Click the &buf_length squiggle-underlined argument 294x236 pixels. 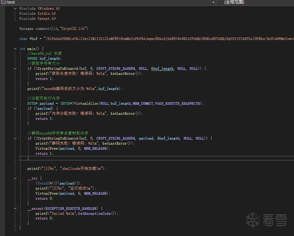click(162, 69)
